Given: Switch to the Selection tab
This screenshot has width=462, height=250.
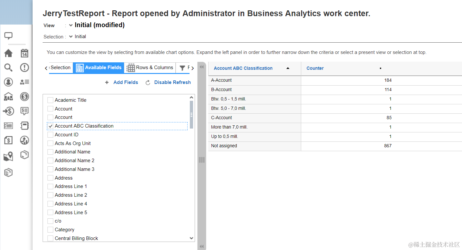Looking at the screenshot, I should click(x=60, y=68).
